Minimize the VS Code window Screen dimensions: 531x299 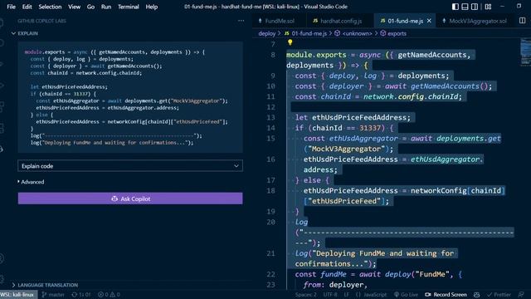(x=503, y=7)
